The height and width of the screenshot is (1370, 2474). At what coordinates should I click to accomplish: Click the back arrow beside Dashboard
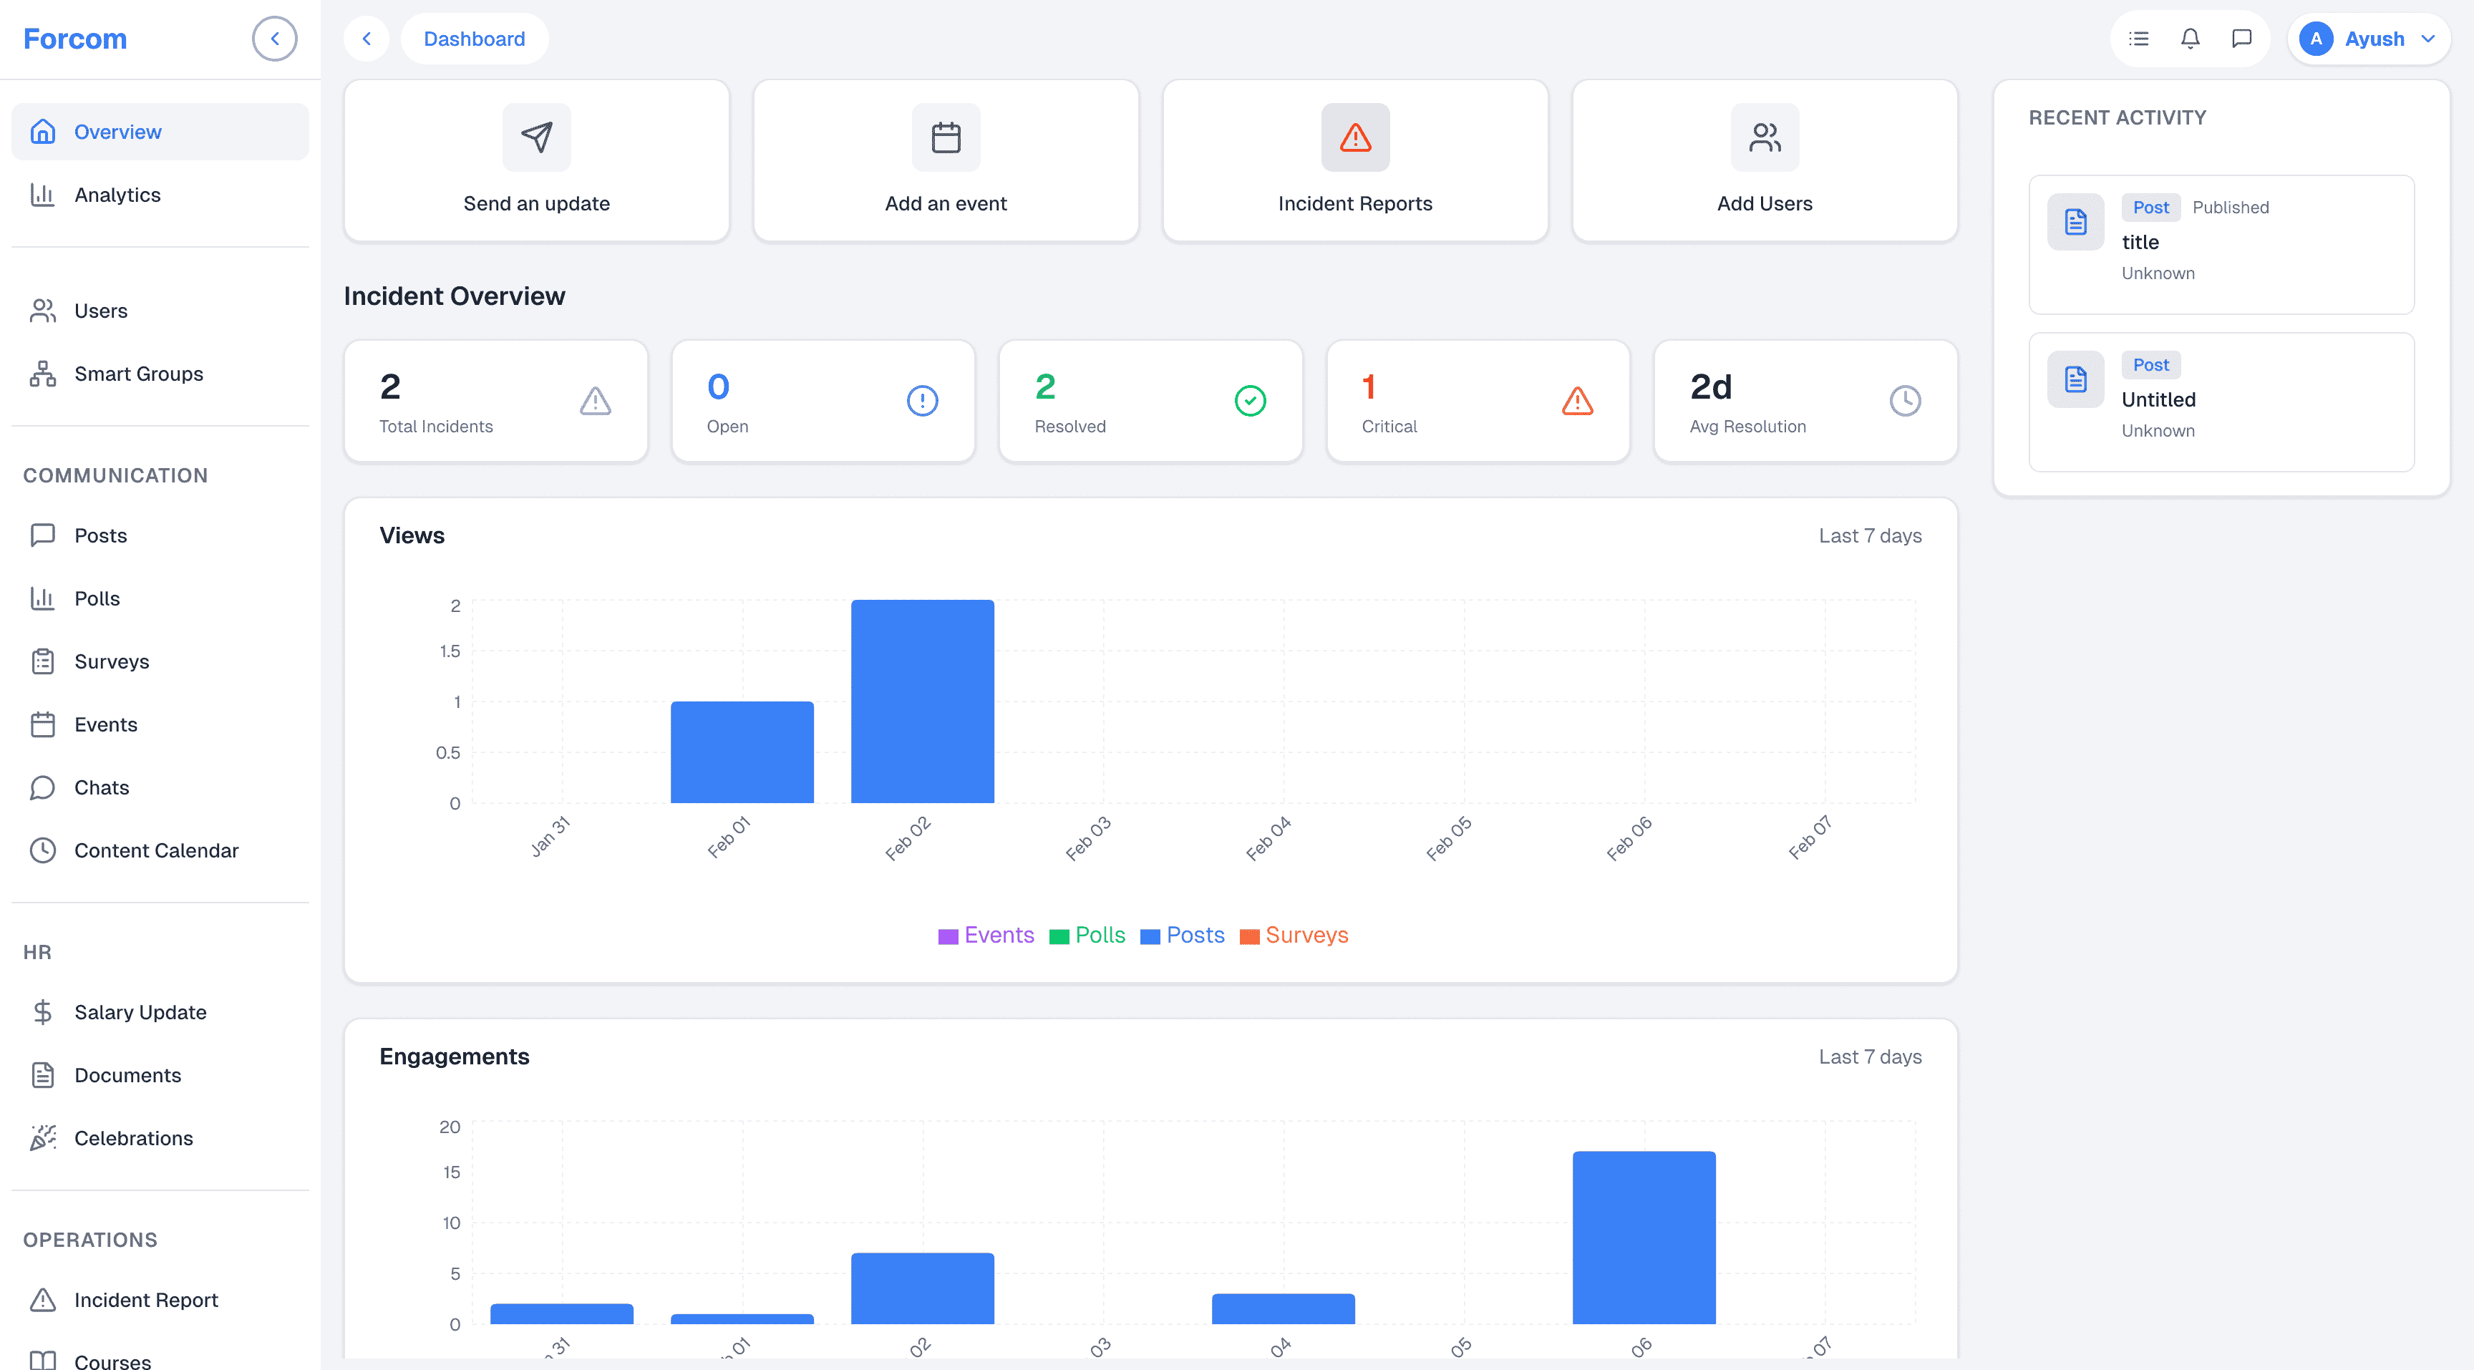coord(367,39)
